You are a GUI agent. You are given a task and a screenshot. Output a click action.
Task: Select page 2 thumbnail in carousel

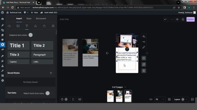pos(119,96)
